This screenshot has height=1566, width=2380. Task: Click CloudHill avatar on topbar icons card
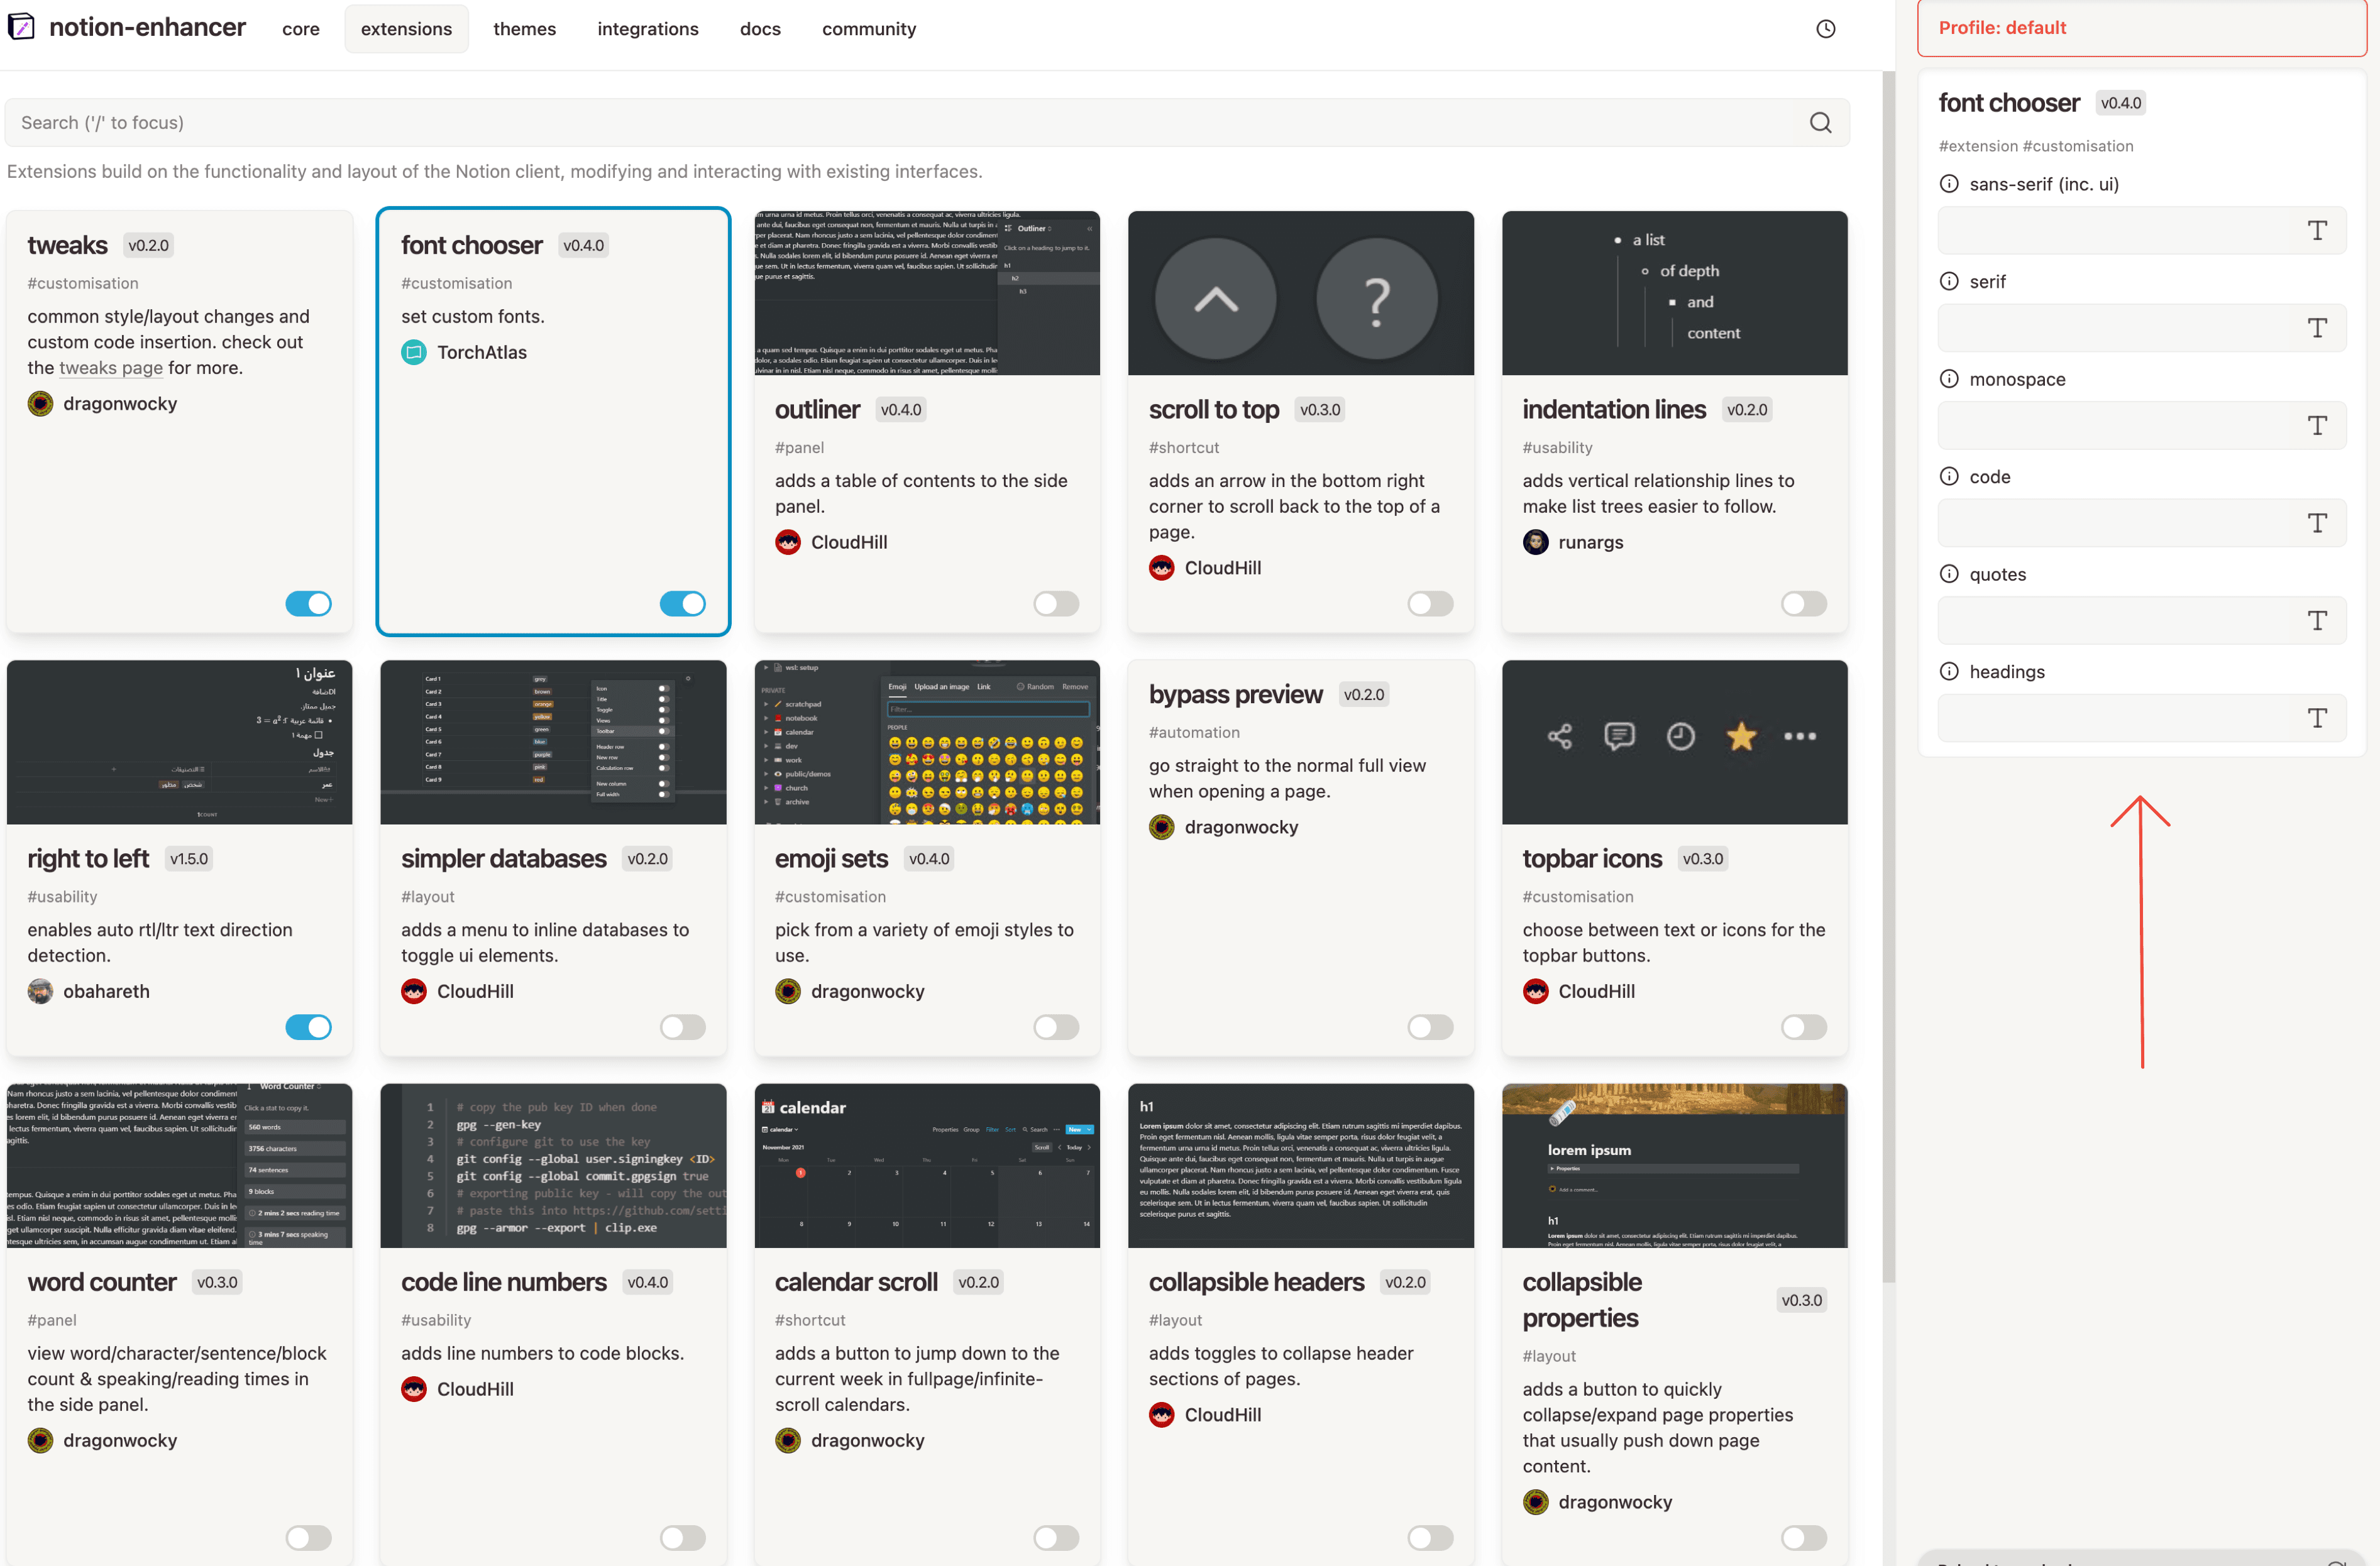point(1536,992)
